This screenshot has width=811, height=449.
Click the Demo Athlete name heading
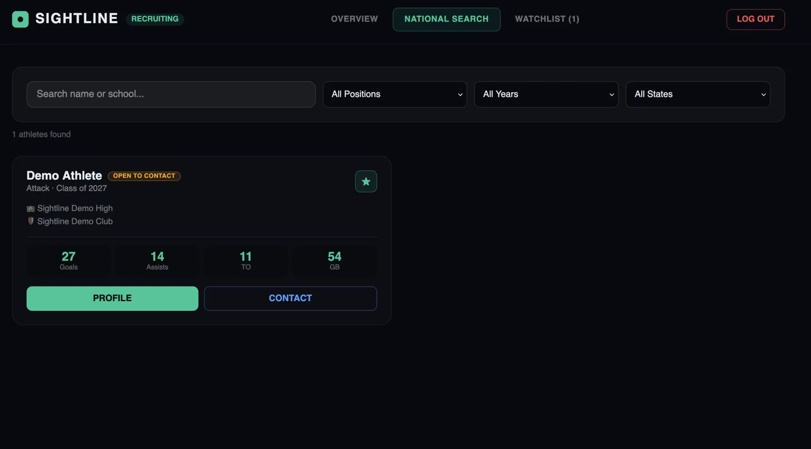click(x=64, y=175)
